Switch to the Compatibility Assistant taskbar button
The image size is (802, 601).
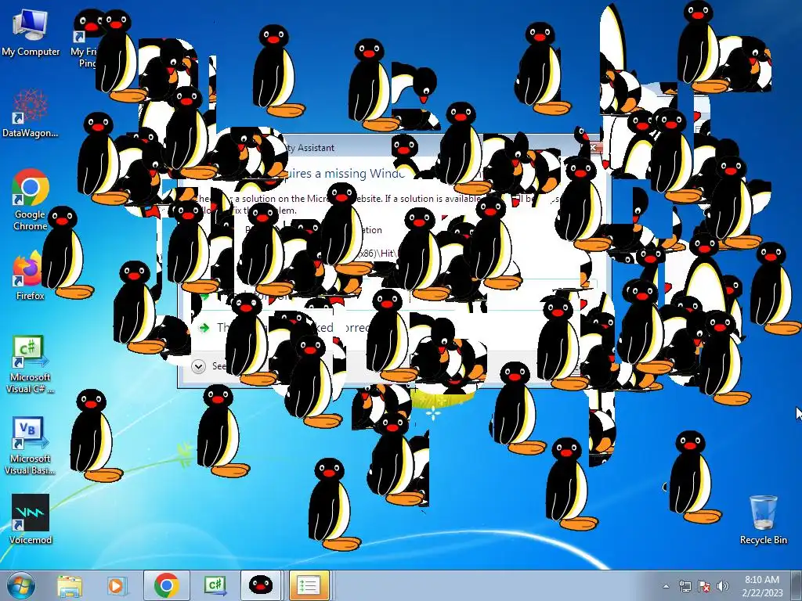[x=309, y=585]
